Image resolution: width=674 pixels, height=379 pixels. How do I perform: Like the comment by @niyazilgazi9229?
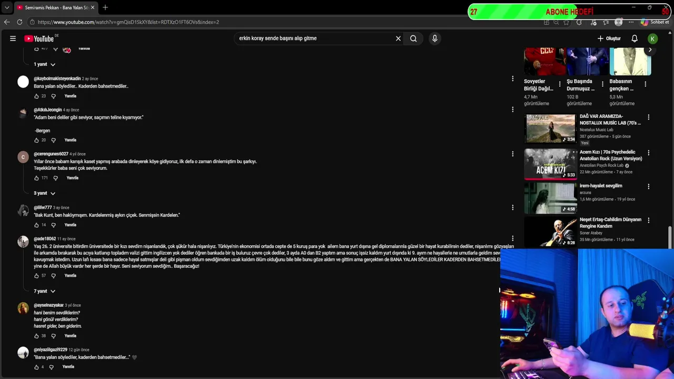[36, 367]
